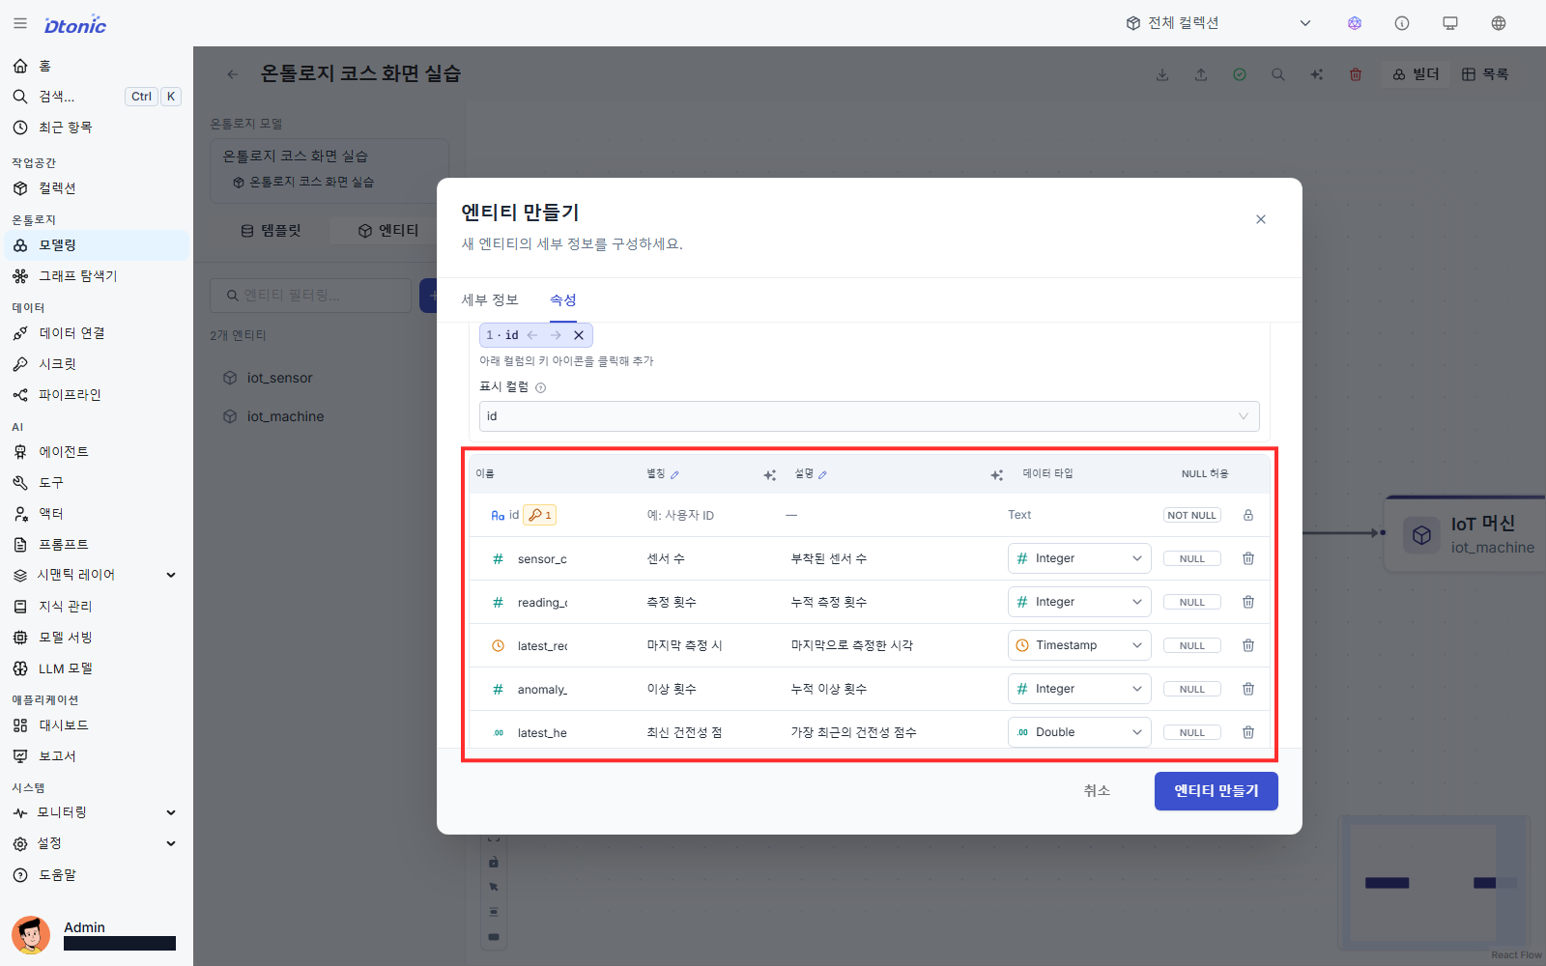Toggle NULL allowed for anomaly_ row

1192,689
